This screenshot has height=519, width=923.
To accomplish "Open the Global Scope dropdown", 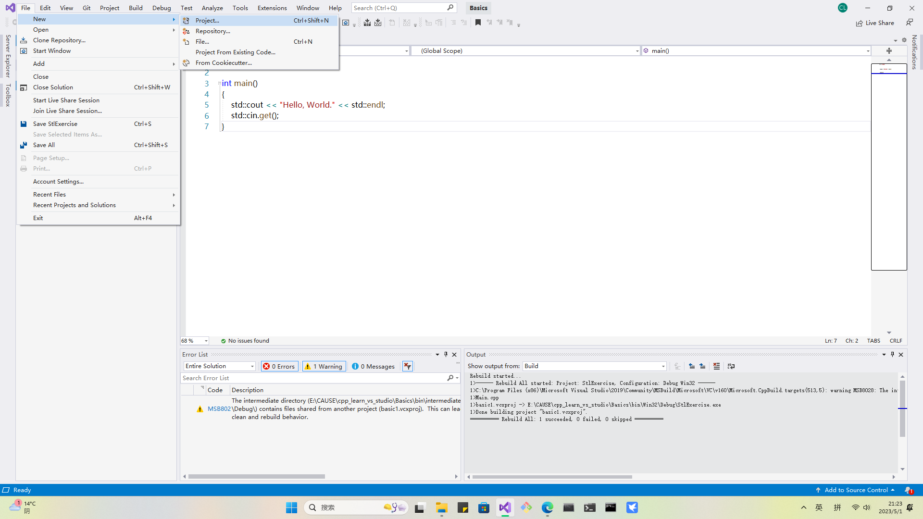I will 526,50.
